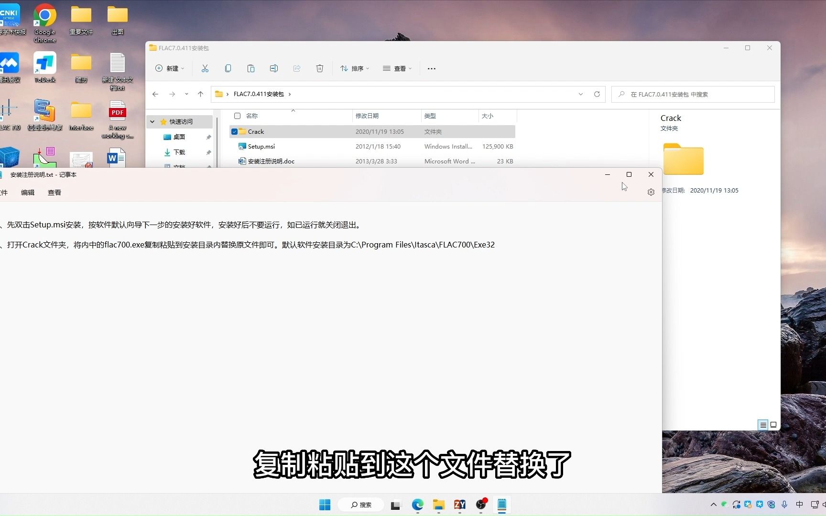Select the 简历 desktop folder
Screen dimensions: 826x516
pos(81,68)
